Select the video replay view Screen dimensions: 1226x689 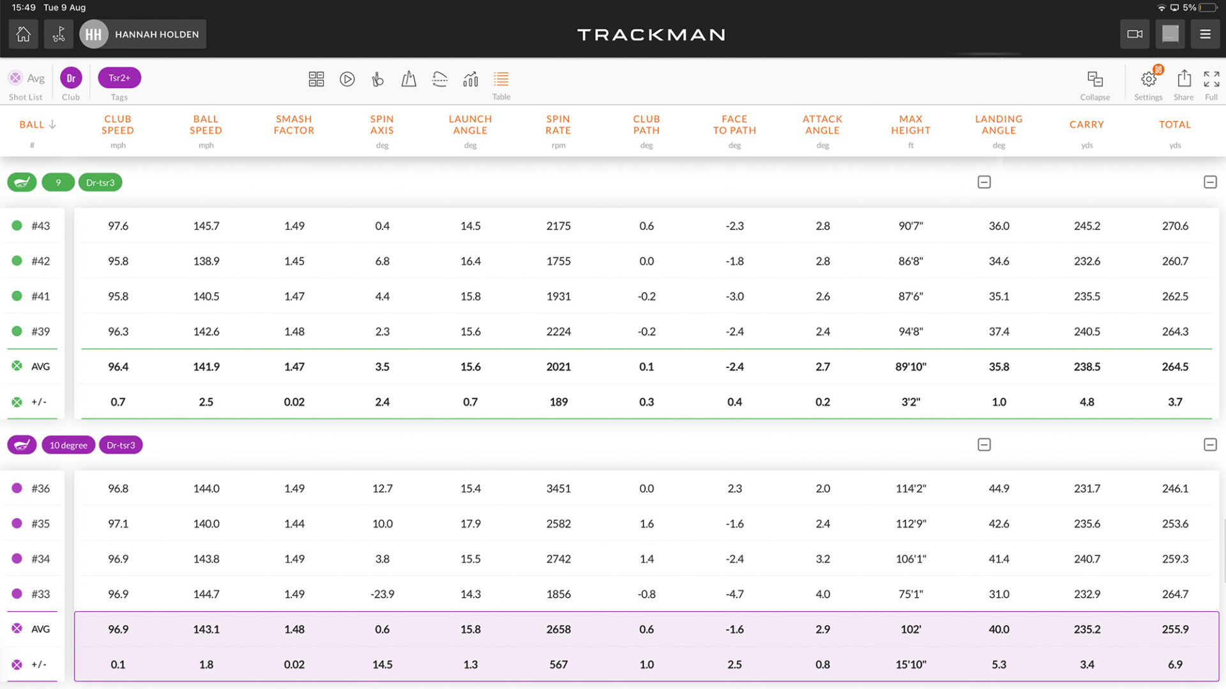(347, 78)
